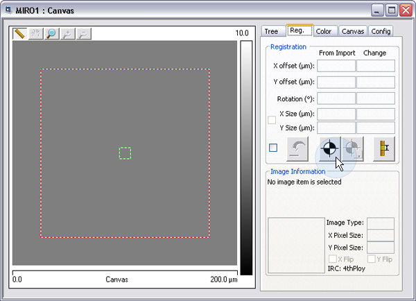Click the IRC: 4thPloy text
416x301 pixels.
pyautogui.click(x=347, y=268)
